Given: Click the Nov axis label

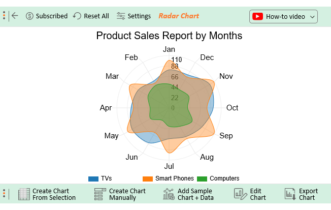Looking at the screenshot, I should 226,76.
